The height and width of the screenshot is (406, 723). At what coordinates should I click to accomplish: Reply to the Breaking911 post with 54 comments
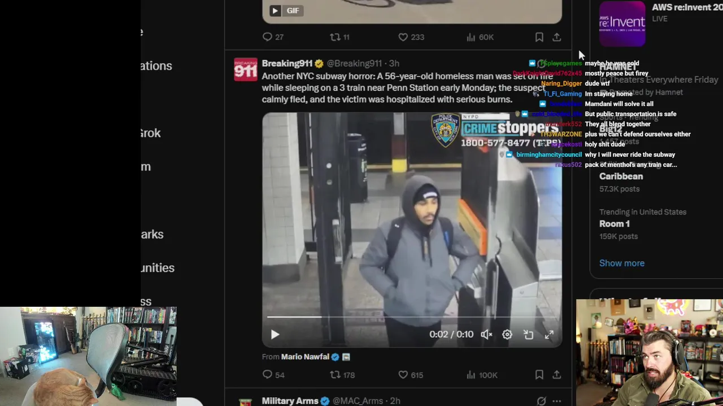(x=273, y=375)
